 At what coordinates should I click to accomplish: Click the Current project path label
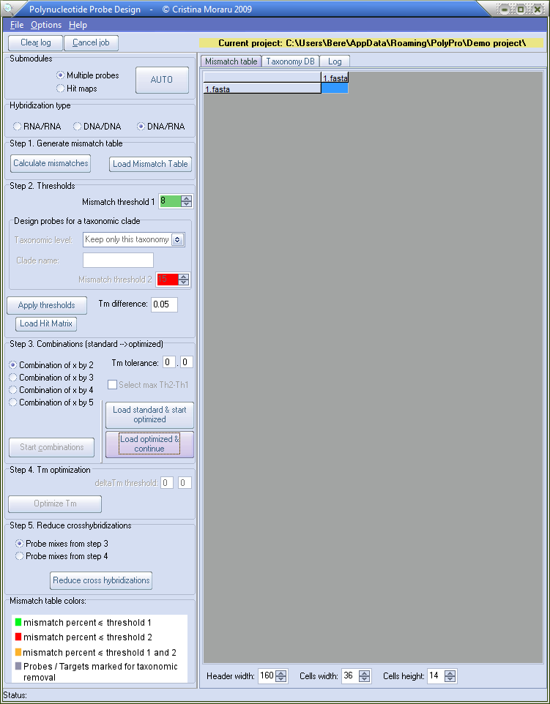371,43
